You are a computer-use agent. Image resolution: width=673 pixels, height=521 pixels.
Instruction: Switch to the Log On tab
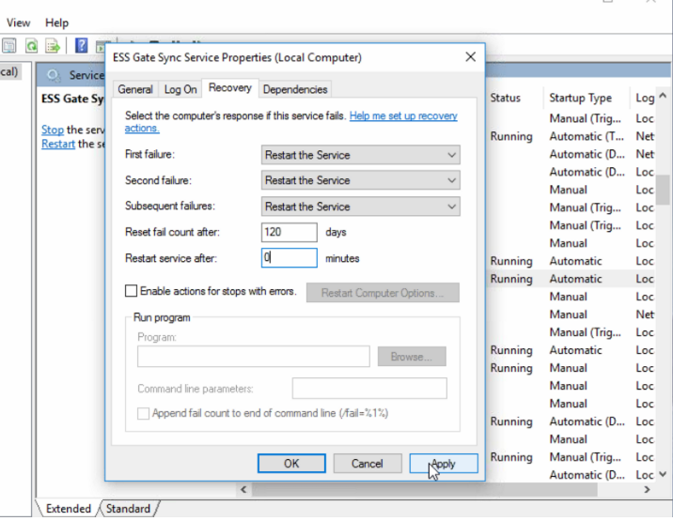(x=180, y=89)
